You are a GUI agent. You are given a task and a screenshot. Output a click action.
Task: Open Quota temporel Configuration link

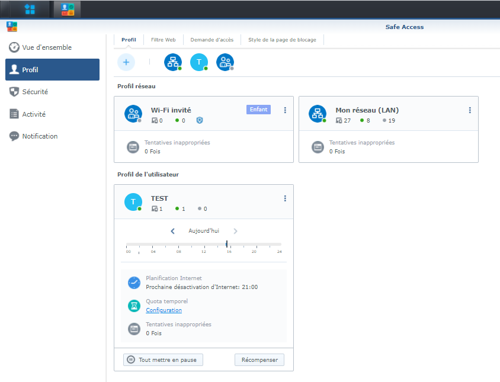coord(164,310)
